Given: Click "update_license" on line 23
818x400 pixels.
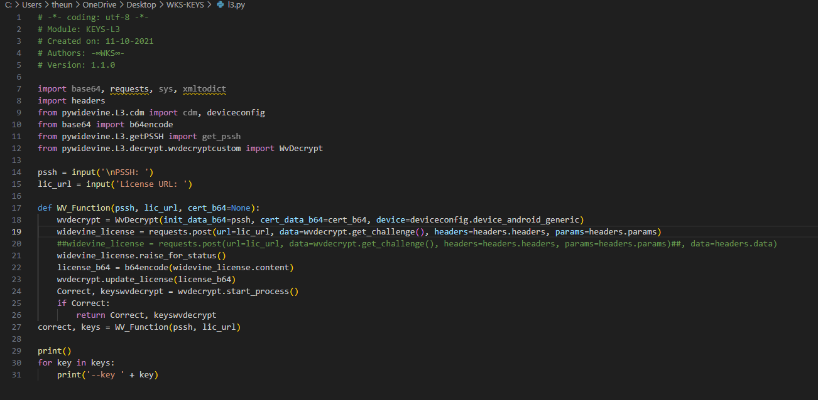Looking at the screenshot, I should [139, 280].
